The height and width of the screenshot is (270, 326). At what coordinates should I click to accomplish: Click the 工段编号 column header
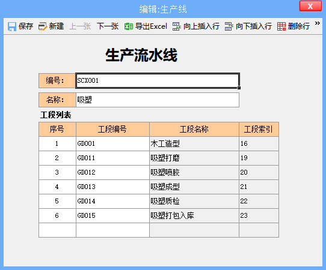[x=112, y=129]
